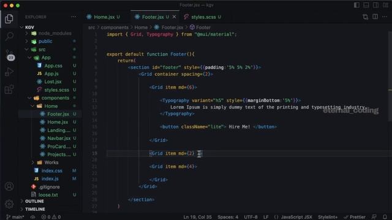392x220 pixels.
Task: Open the Search view icon
Action: (9, 37)
